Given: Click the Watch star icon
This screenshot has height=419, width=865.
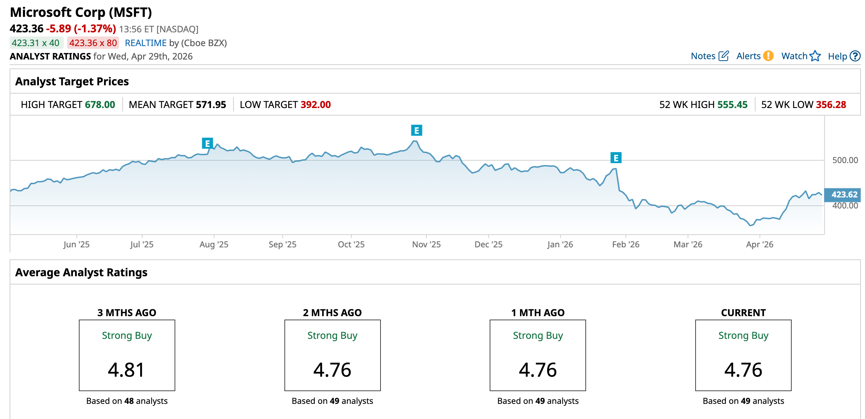Looking at the screenshot, I should coord(815,56).
